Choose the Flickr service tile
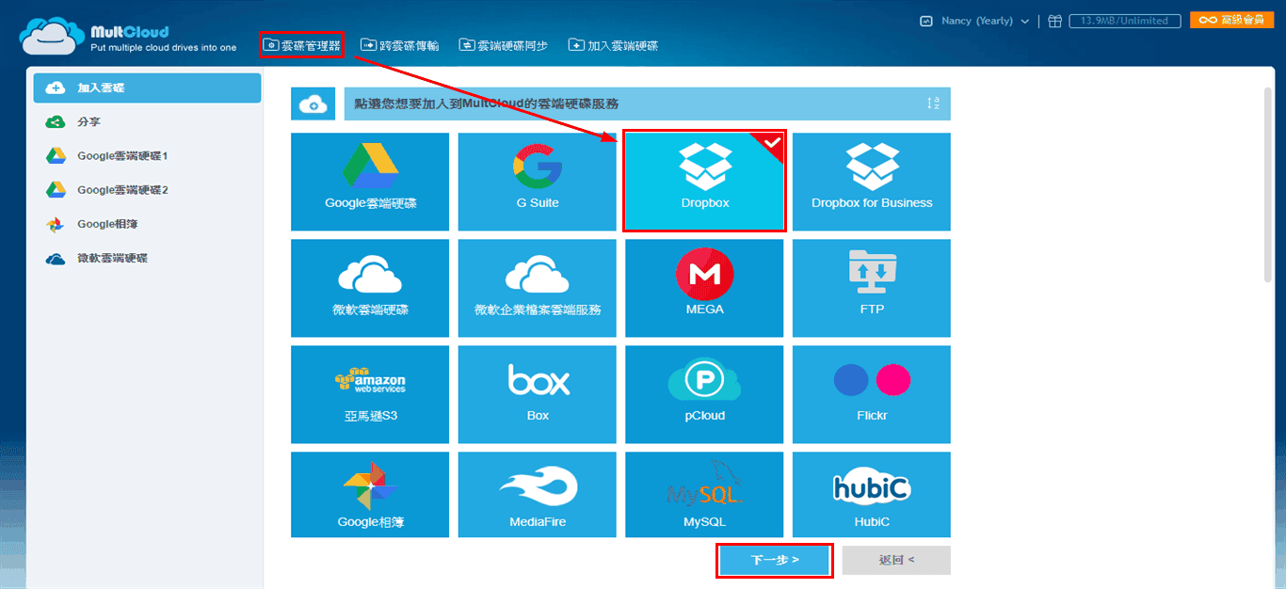The height and width of the screenshot is (589, 1286). tap(872, 394)
